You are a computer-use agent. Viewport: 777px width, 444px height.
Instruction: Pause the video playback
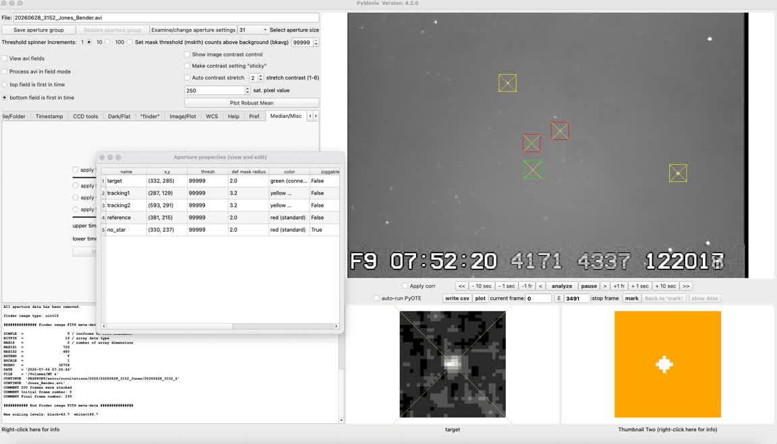click(589, 286)
